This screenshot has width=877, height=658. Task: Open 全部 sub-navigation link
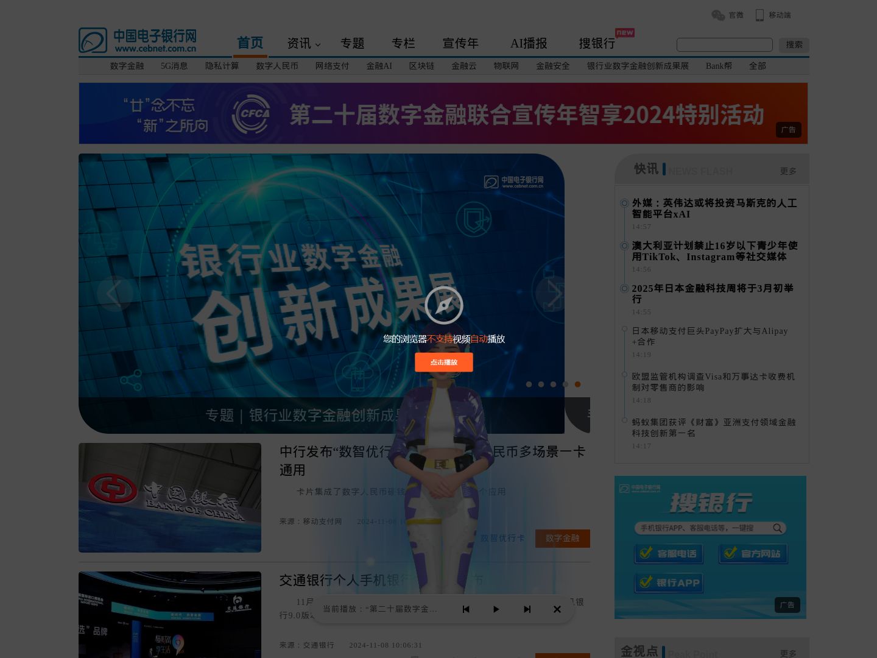(758, 66)
